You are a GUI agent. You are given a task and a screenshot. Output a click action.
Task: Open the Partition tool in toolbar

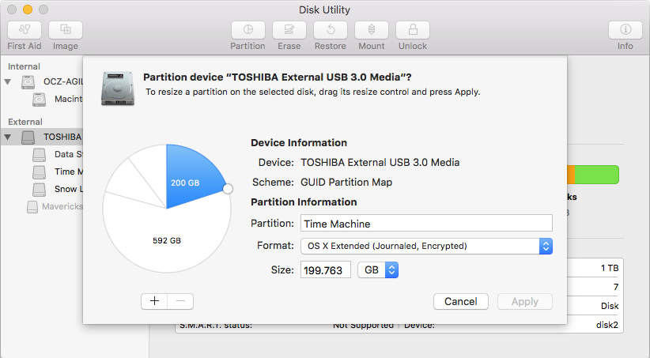tap(248, 30)
